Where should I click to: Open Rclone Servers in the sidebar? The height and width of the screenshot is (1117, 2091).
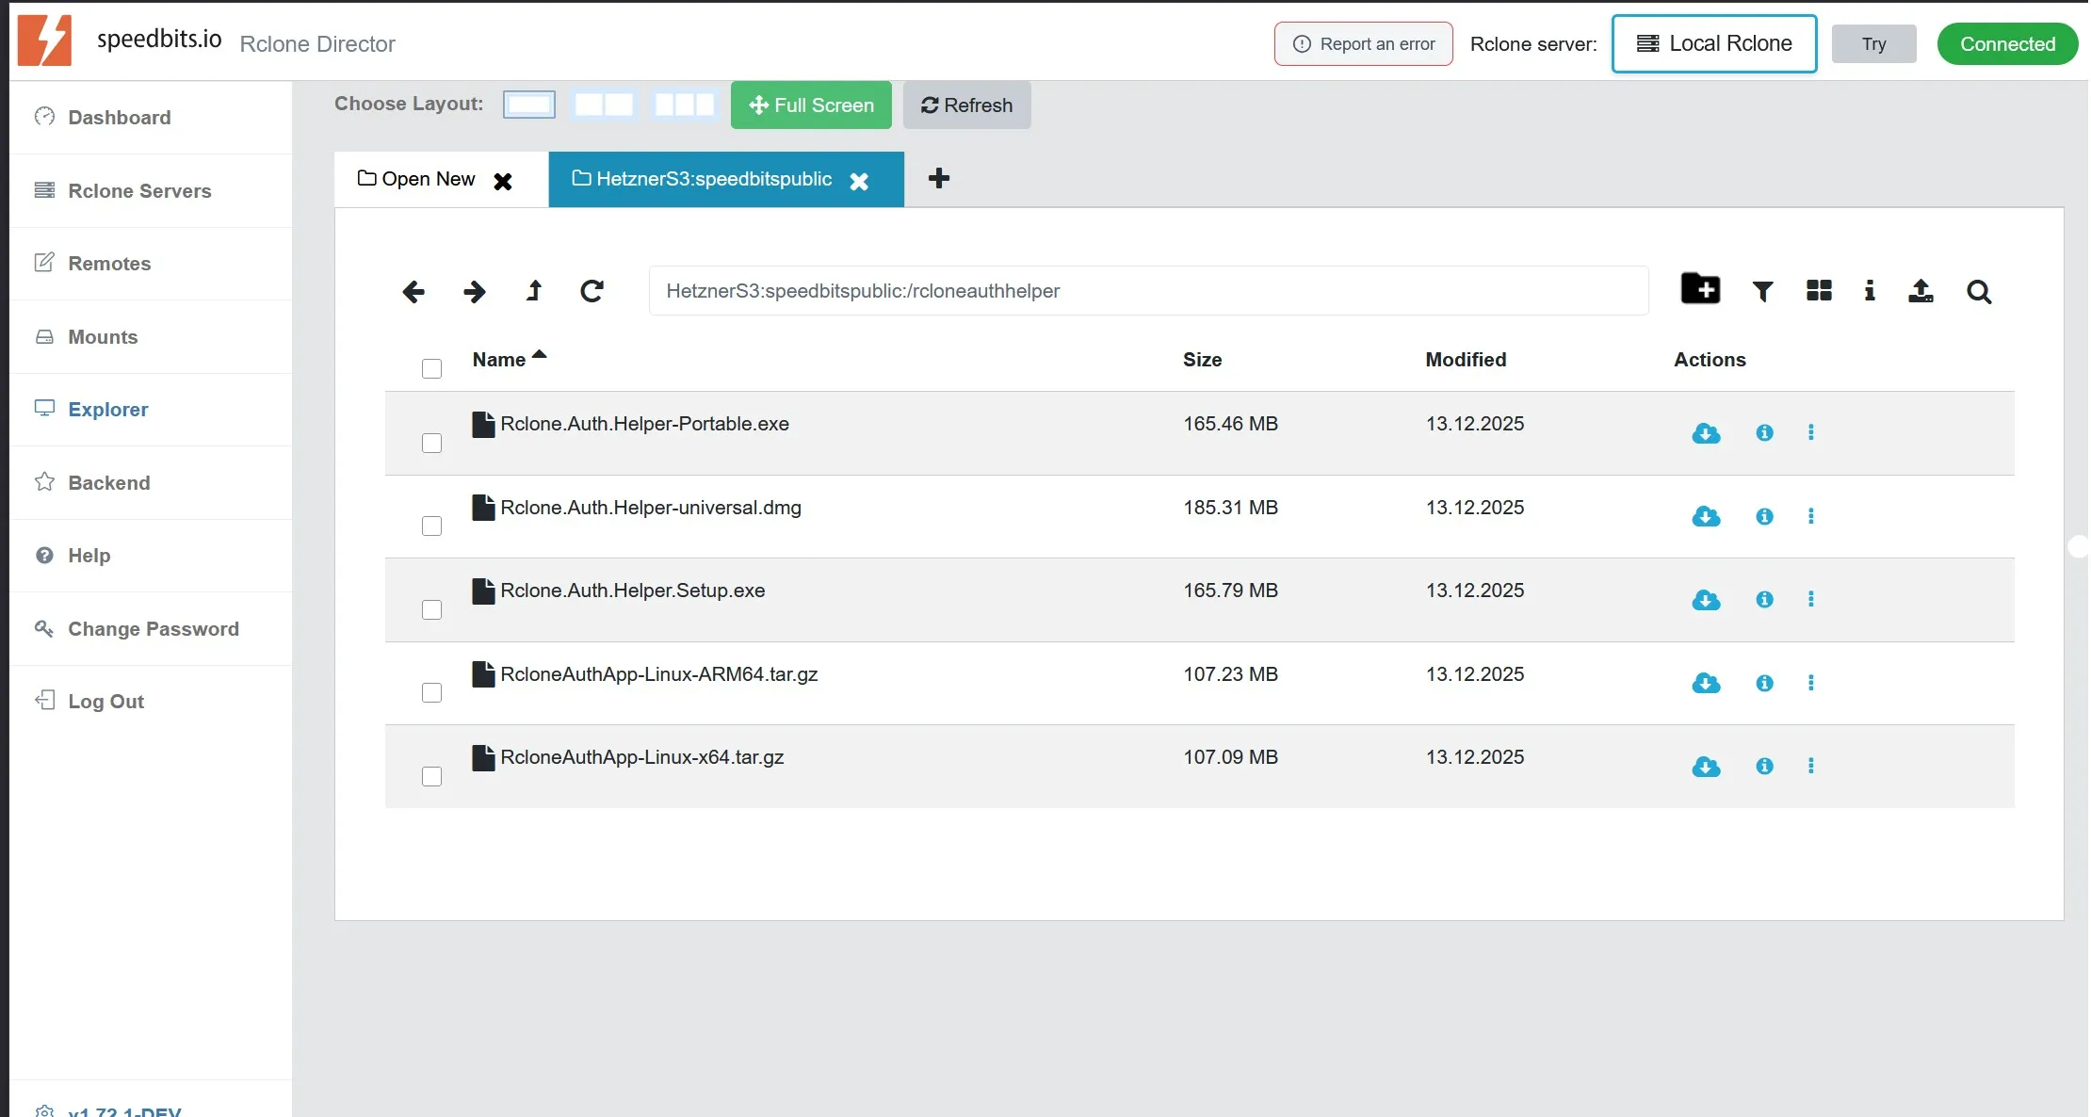(x=151, y=190)
